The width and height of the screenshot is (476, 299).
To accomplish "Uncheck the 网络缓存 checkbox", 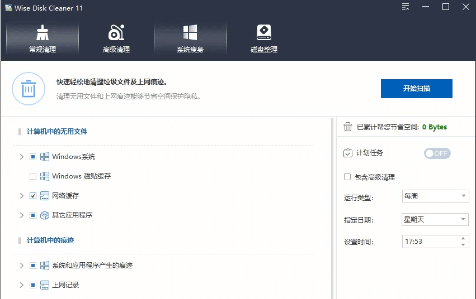I will point(33,196).
